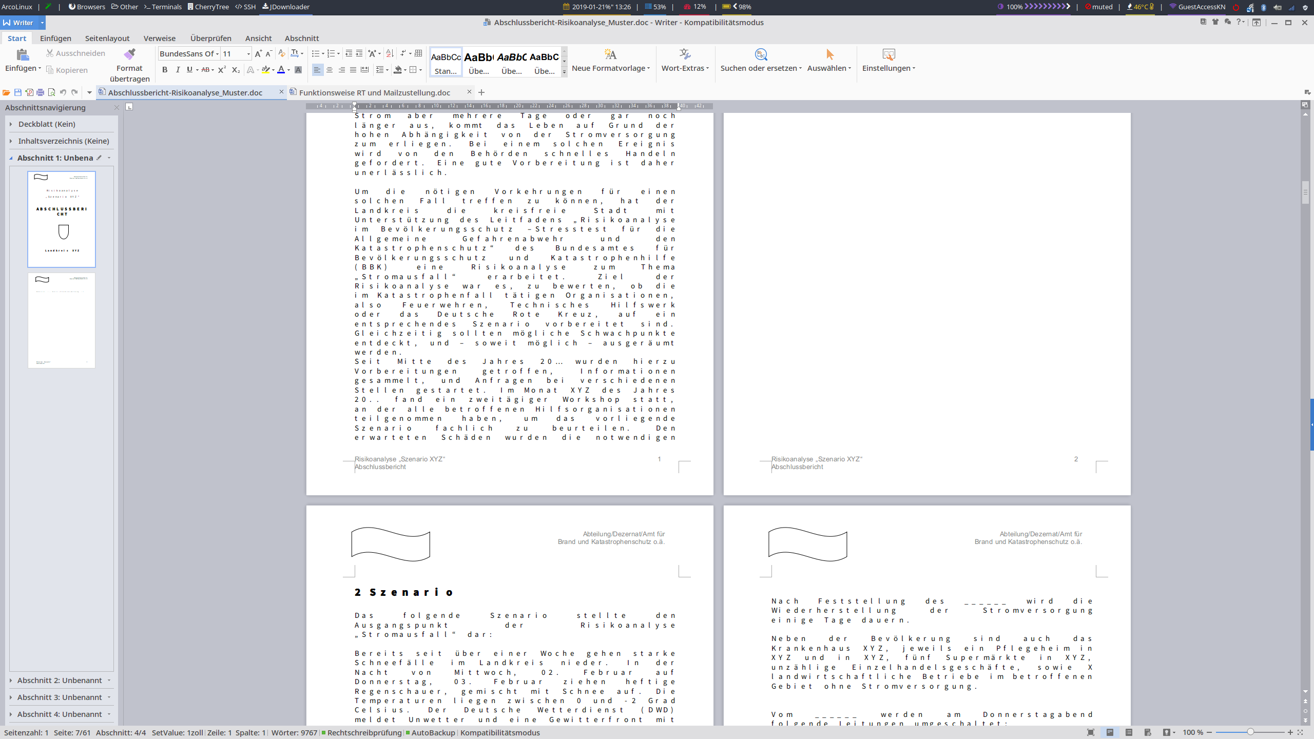Switch to web layout view icon
The height and width of the screenshot is (739, 1314).
tap(1148, 732)
